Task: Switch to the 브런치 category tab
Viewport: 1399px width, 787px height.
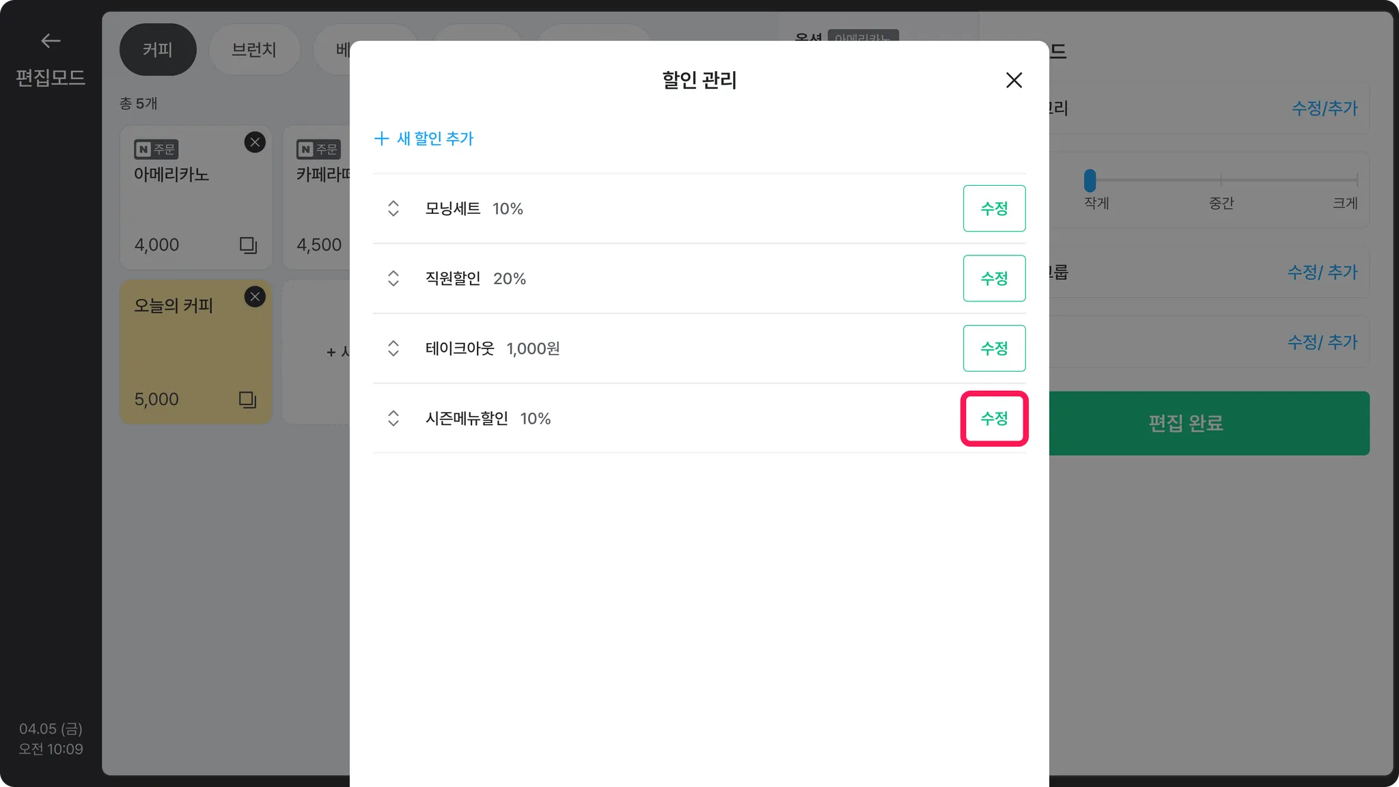Action: click(x=254, y=49)
